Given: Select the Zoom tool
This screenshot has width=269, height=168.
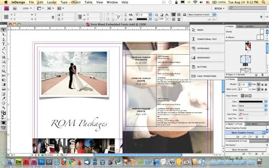Looking at the screenshot, I should pyautogui.click(x=3, y=107).
